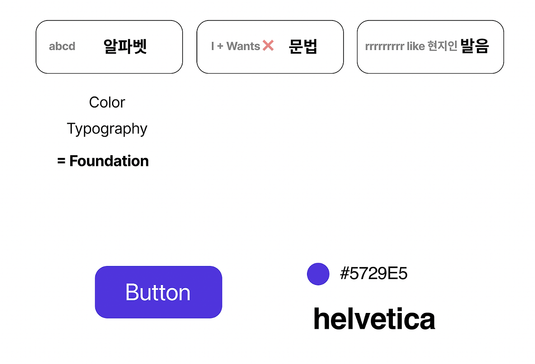Click the Wants word beside red cross
535x364 pixels.
[243, 46]
